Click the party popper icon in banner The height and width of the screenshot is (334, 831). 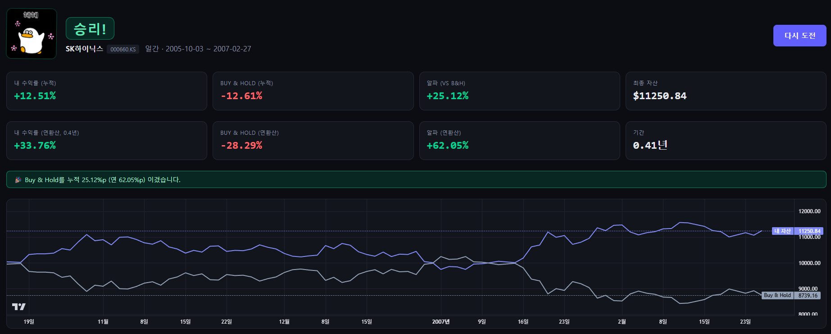[x=18, y=180]
